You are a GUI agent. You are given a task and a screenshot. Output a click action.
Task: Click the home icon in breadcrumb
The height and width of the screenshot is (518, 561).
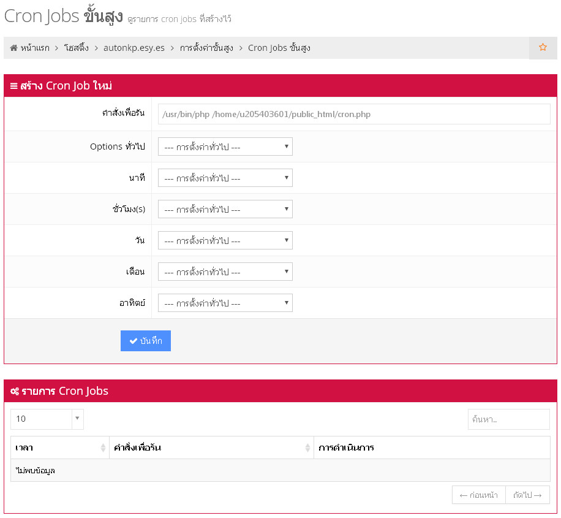coord(13,48)
